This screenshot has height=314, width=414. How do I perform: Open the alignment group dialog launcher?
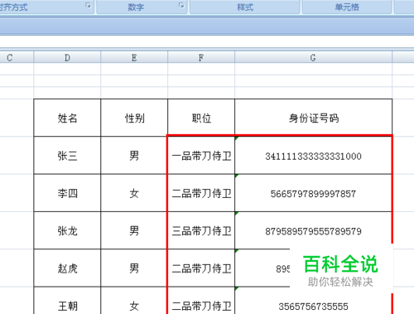[88, 5]
